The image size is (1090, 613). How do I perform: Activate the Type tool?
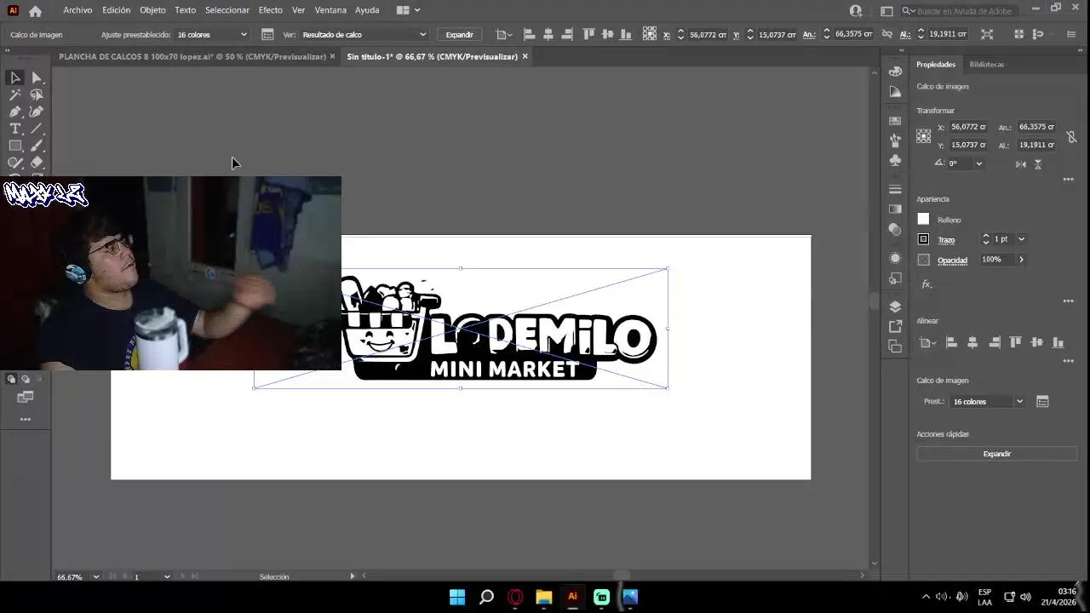pyautogui.click(x=15, y=129)
